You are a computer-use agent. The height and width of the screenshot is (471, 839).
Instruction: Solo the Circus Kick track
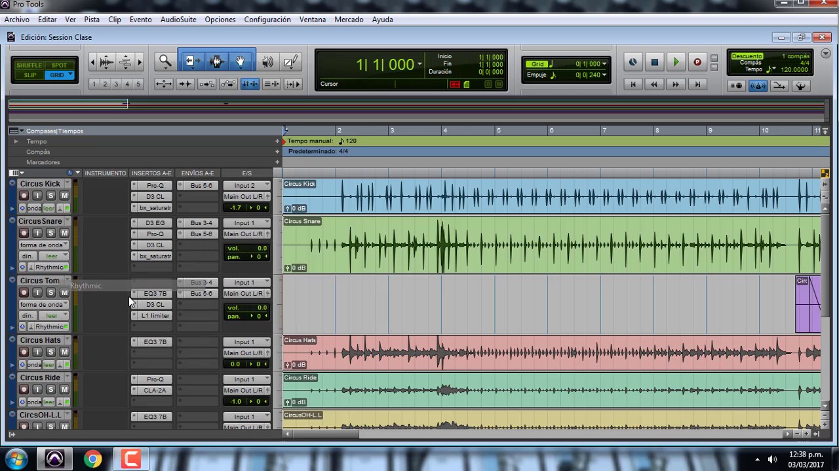[50, 196]
